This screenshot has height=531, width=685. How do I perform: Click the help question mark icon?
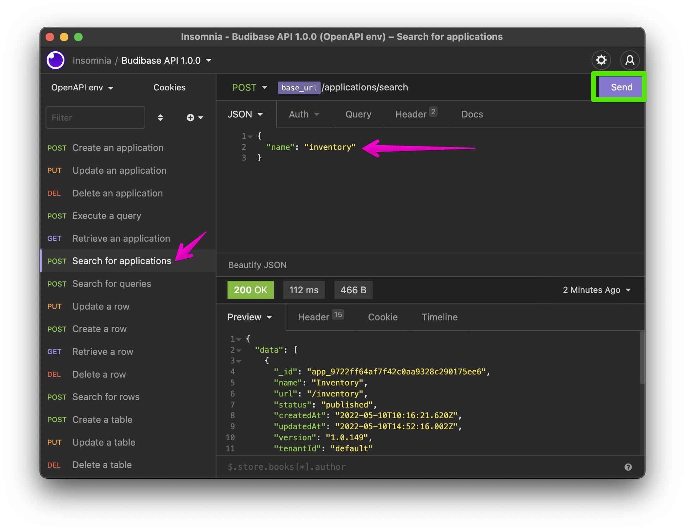coord(628,467)
